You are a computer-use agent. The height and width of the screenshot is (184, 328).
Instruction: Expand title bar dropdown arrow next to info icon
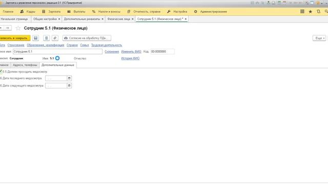(322, 3)
